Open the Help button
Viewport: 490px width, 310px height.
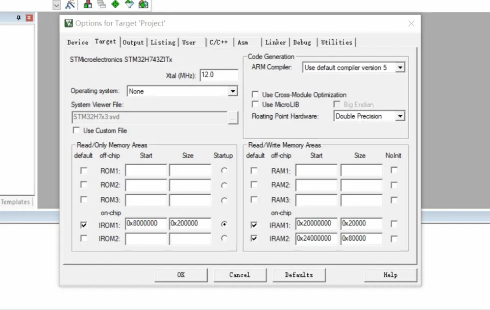(x=390, y=275)
